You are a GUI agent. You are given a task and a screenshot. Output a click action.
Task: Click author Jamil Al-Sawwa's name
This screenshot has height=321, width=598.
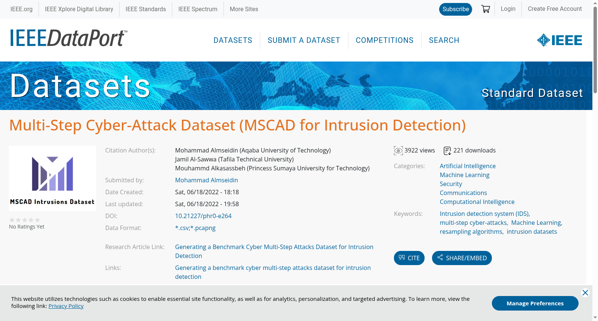234,159
